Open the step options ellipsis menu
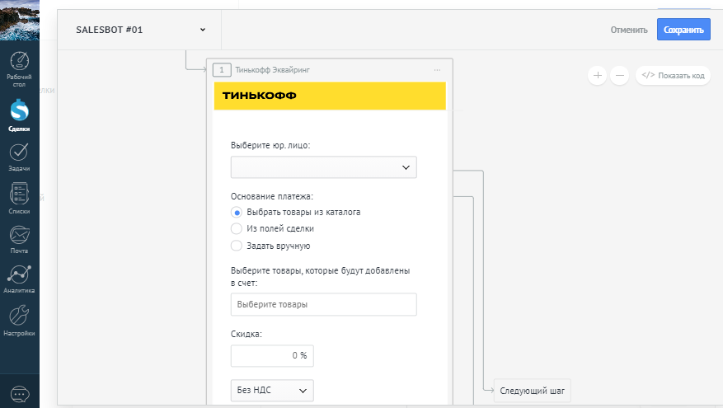 pos(437,70)
